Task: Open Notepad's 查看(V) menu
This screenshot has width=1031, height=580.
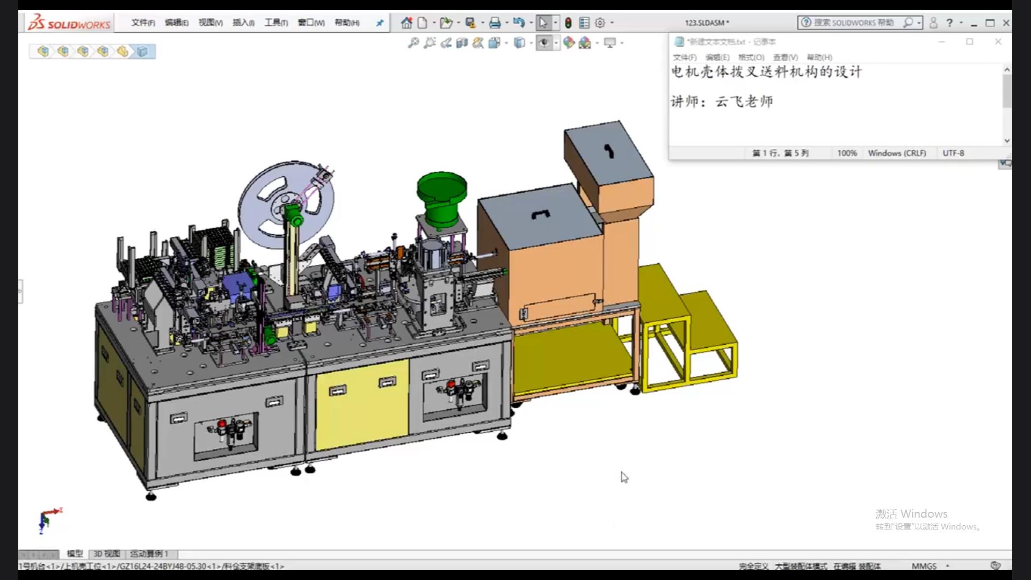Action: [786, 57]
